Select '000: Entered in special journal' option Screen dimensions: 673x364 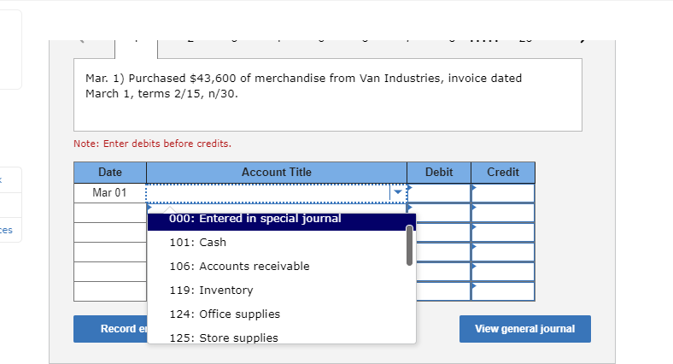[x=282, y=221]
